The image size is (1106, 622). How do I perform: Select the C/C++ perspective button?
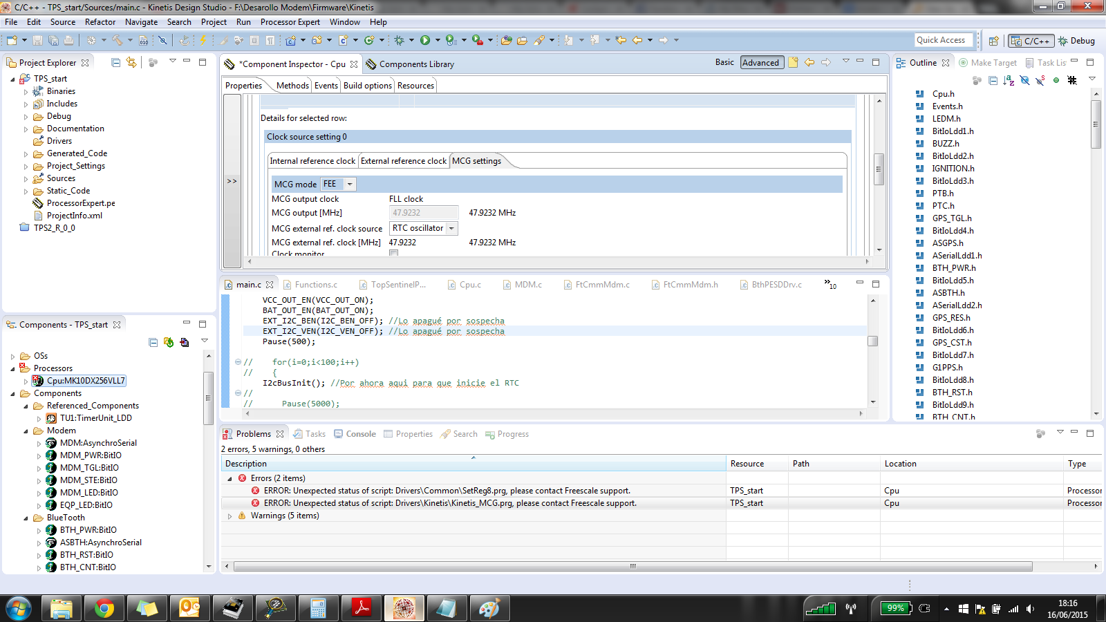(x=1031, y=41)
